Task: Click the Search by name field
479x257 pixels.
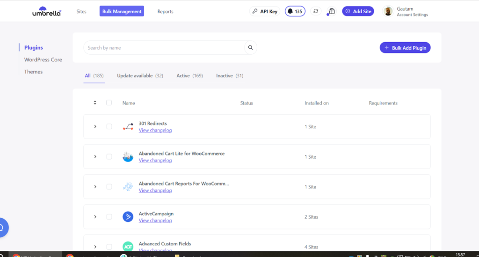Action: [164, 48]
